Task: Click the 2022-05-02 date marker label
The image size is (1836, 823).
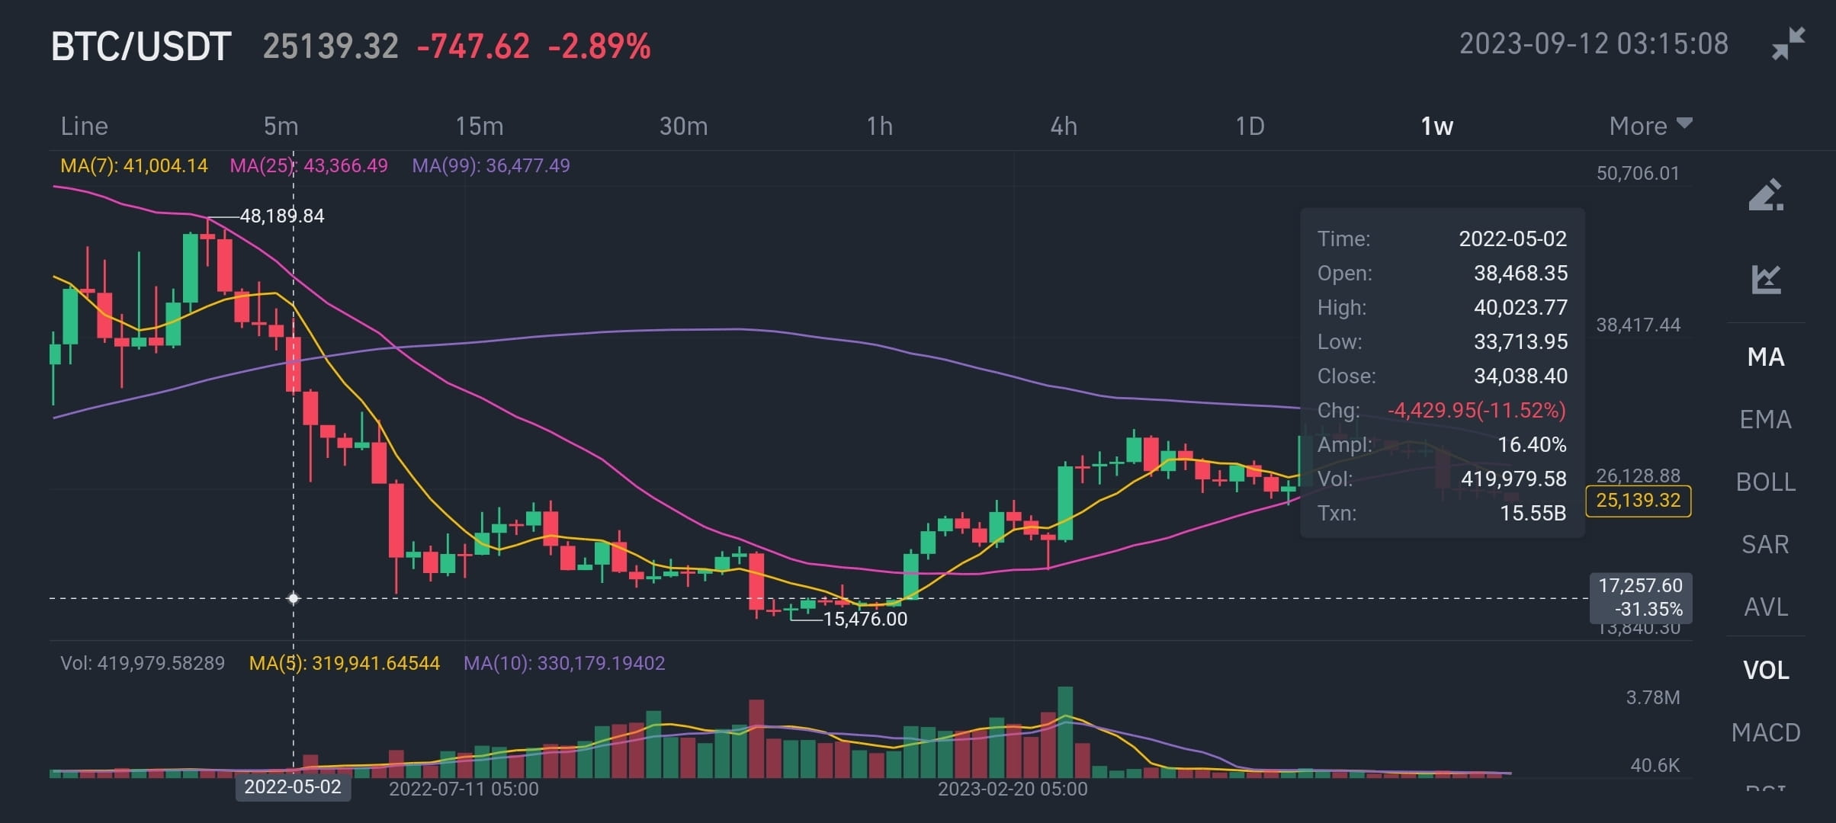Action: [x=294, y=788]
